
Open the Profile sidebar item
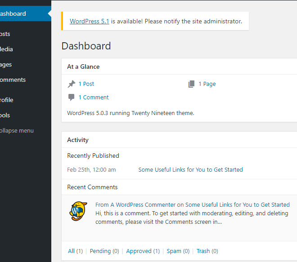point(26,100)
